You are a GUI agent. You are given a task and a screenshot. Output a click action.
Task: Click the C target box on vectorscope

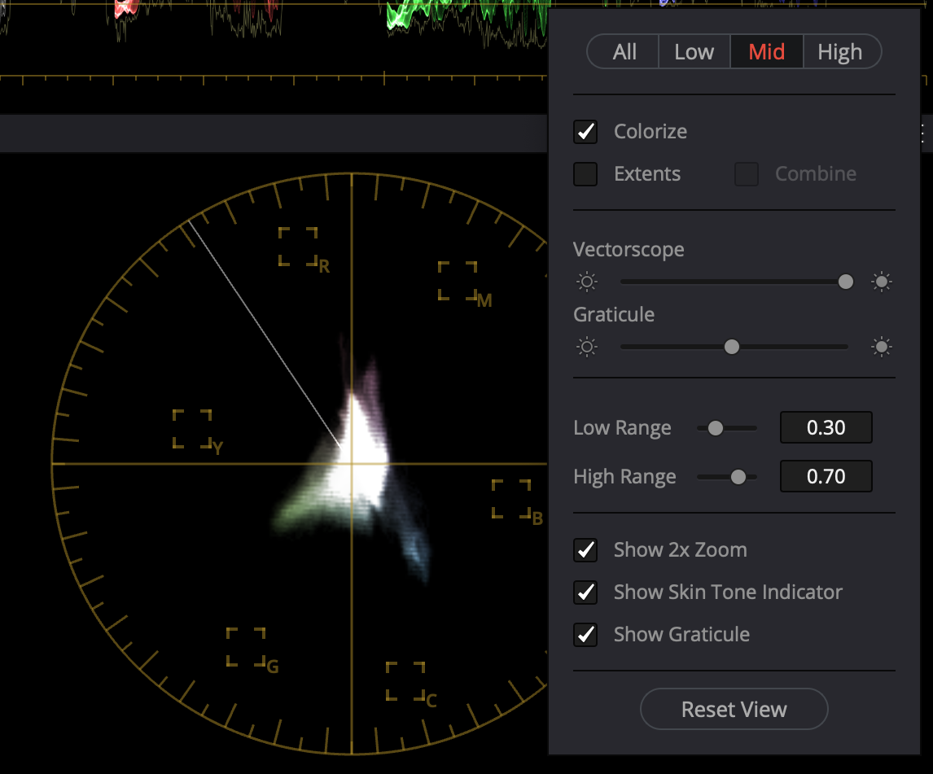pos(405,680)
